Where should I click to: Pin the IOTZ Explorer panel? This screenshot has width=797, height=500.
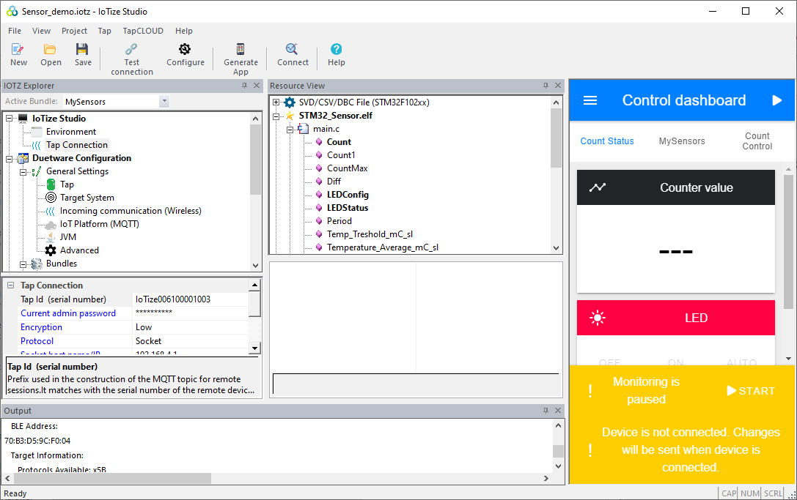pos(244,86)
